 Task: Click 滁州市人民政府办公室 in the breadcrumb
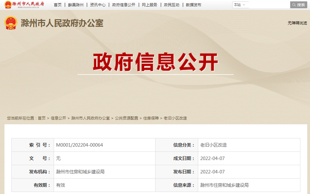coord(90,118)
